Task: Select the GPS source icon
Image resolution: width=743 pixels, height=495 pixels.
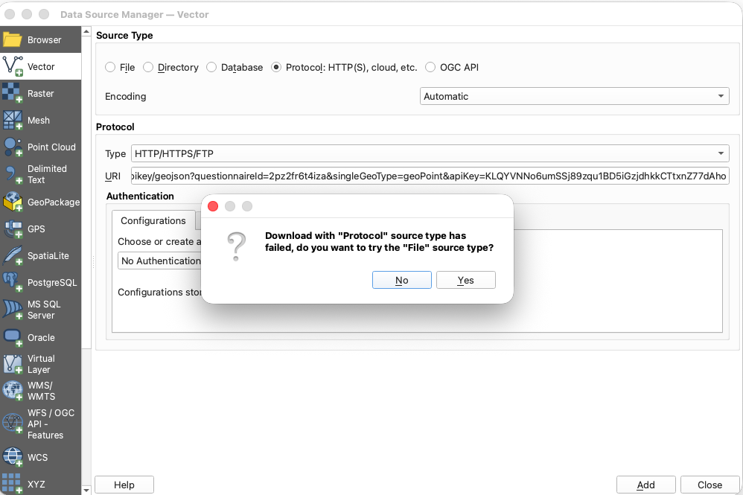Action: click(x=13, y=229)
